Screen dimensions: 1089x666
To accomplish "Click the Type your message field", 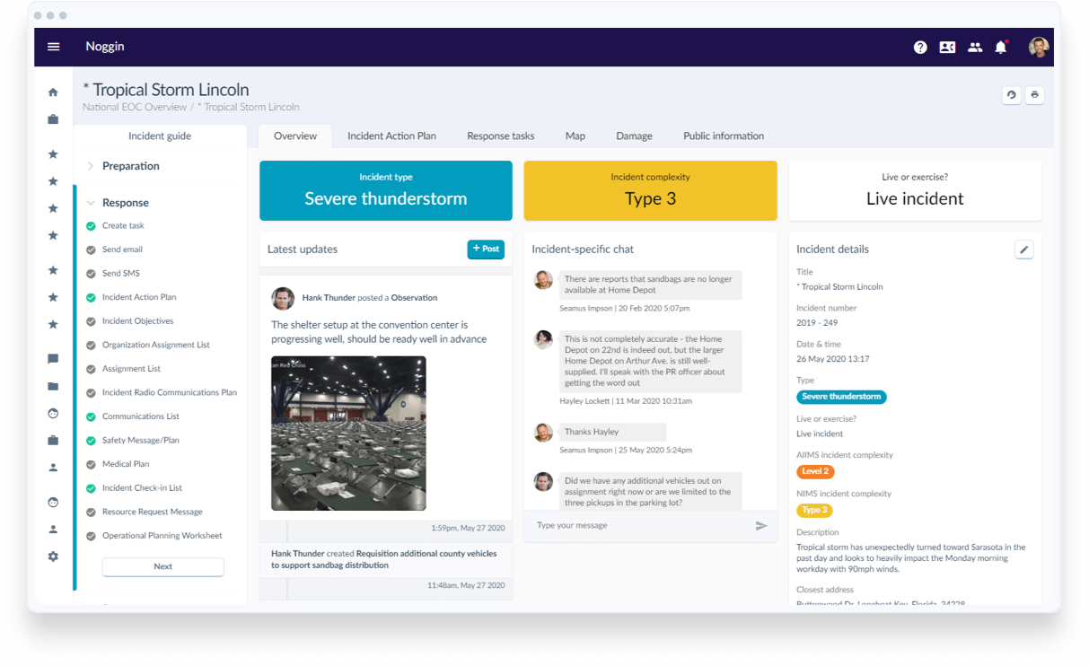I will [637, 526].
